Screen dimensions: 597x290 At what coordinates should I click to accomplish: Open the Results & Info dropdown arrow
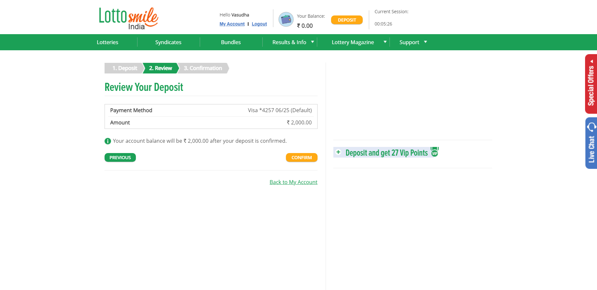[x=312, y=42]
